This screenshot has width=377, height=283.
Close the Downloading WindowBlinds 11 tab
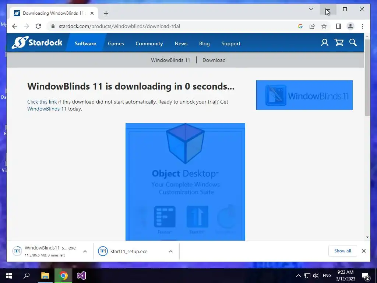tap(92, 13)
